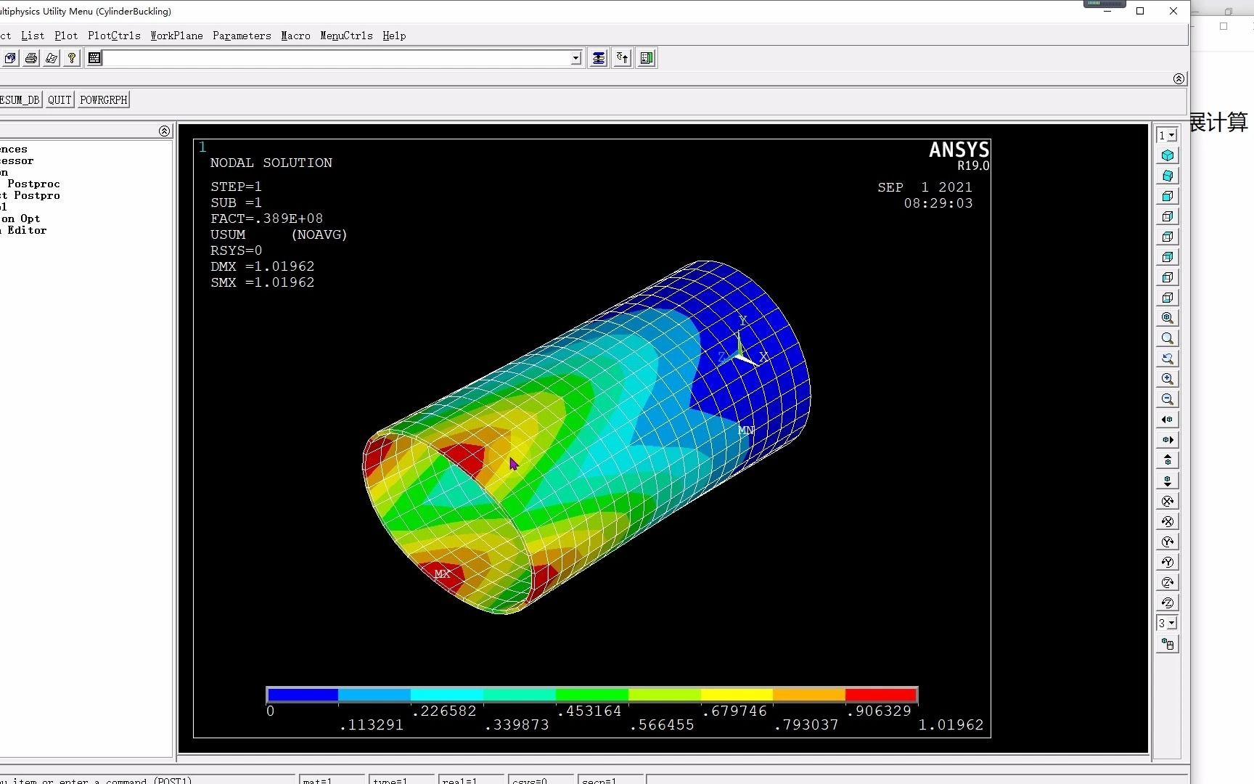The image size is (1254, 784).
Task: Click the MN minimum marker on model
Action: [x=746, y=430]
